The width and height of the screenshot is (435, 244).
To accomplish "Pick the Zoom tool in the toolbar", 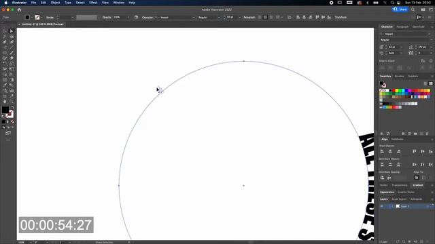I will [12, 102].
